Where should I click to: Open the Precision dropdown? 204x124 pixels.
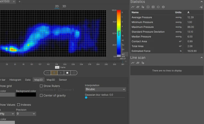[x=26, y=114]
